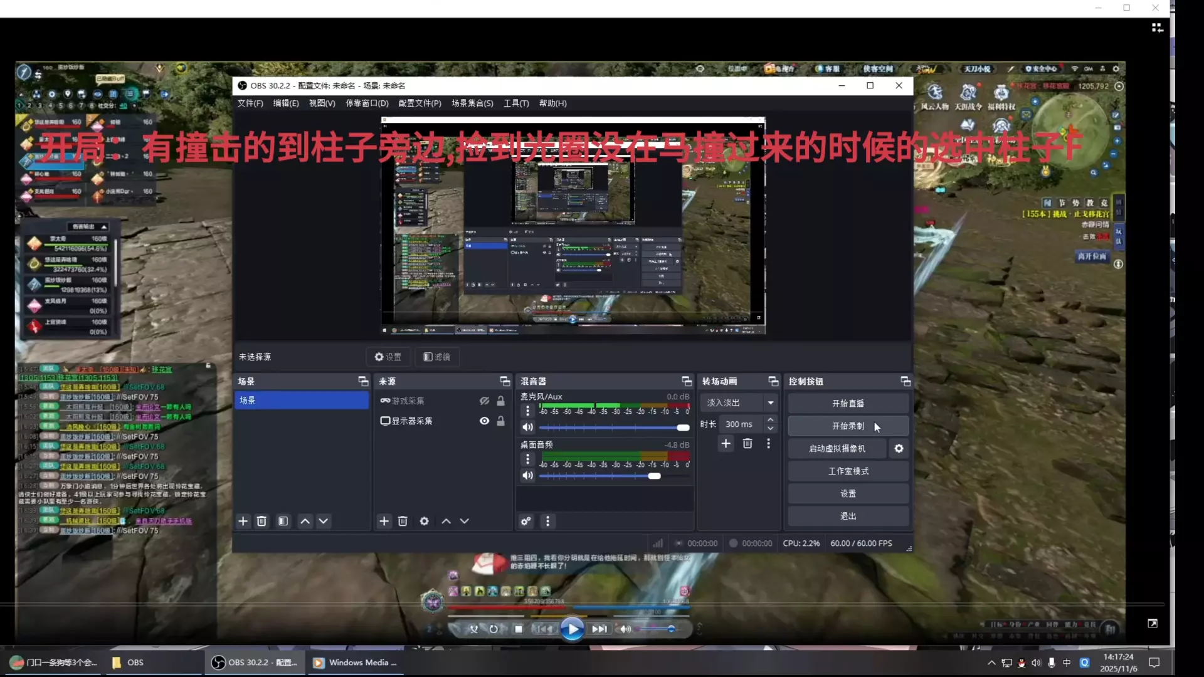Open 工具(T) menu in OBS

point(515,103)
